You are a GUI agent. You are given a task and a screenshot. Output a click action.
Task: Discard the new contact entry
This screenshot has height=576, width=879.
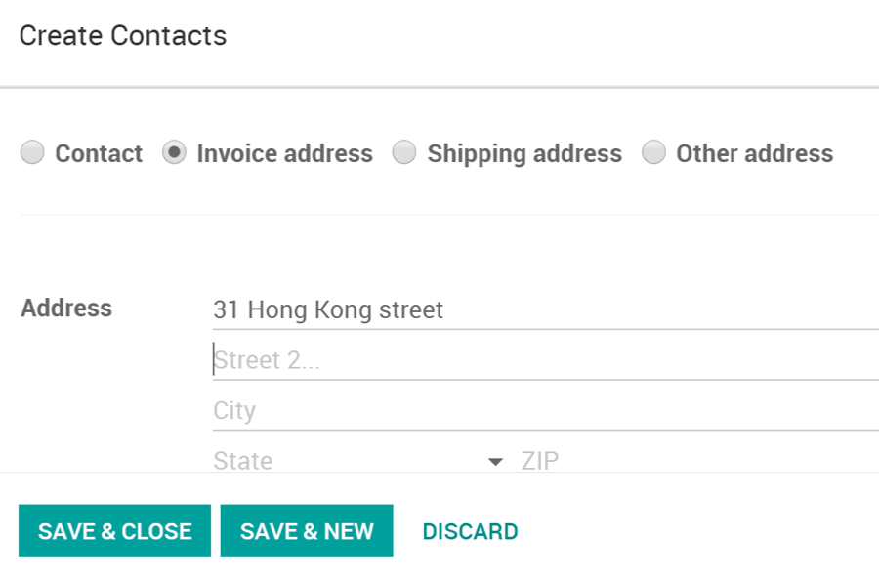(x=470, y=530)
